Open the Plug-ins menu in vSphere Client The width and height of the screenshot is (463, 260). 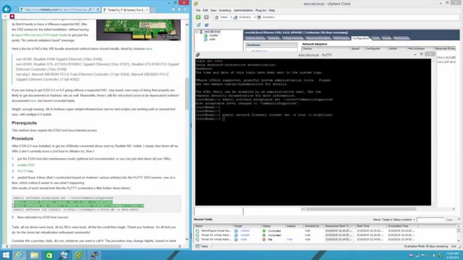(x=260, y=10)
